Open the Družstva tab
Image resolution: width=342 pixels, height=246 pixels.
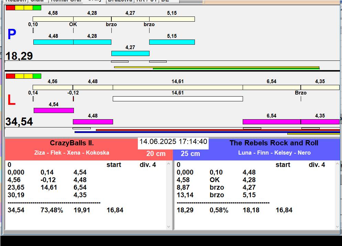point(119,1)
